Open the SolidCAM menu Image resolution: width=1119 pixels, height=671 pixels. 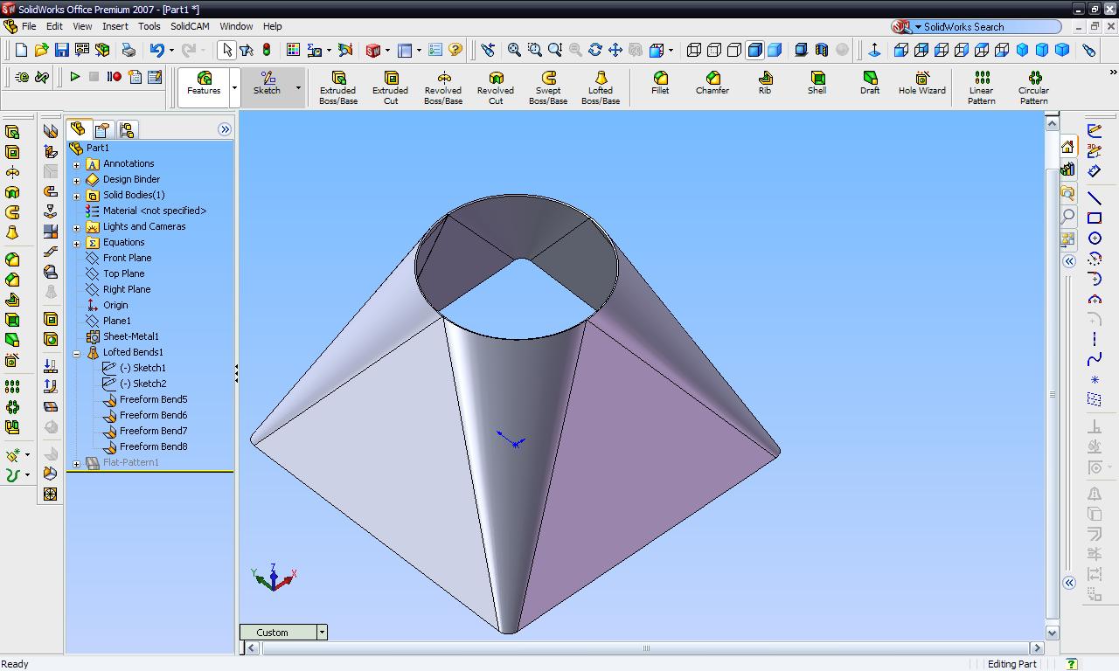click(190, 26)
